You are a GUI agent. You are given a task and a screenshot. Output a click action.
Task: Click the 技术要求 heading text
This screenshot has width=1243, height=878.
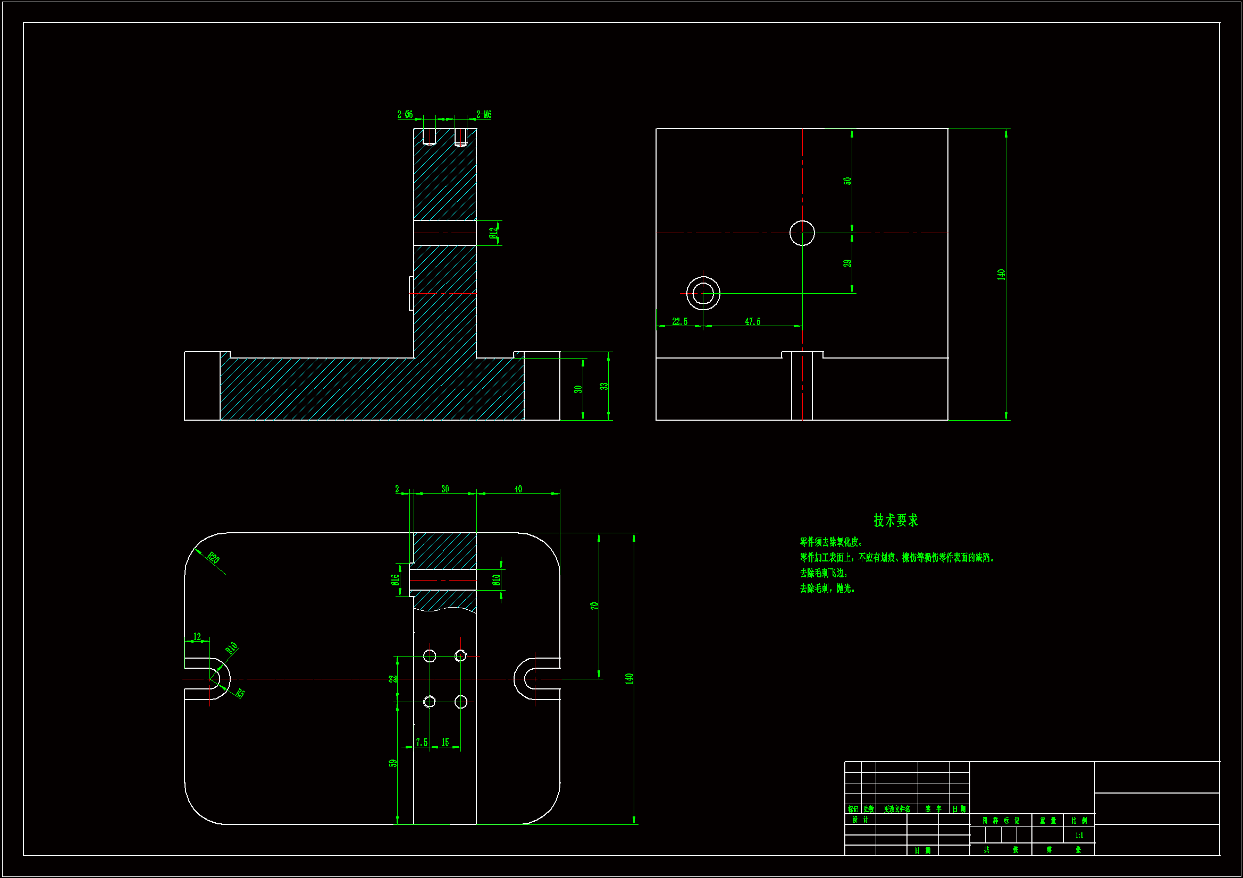895,520
